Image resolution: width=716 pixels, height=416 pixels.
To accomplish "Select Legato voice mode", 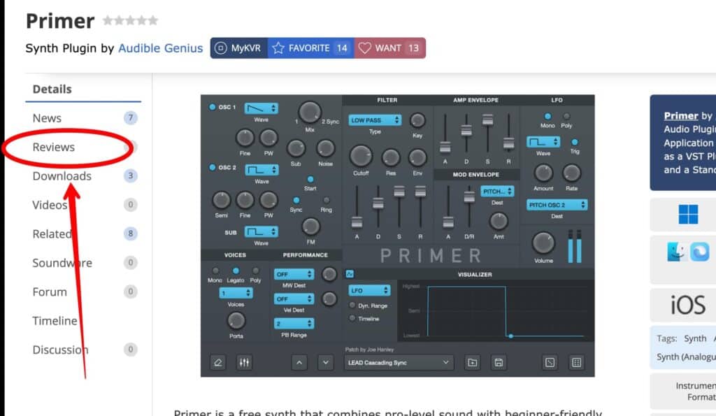I will [x=236, y=271].
